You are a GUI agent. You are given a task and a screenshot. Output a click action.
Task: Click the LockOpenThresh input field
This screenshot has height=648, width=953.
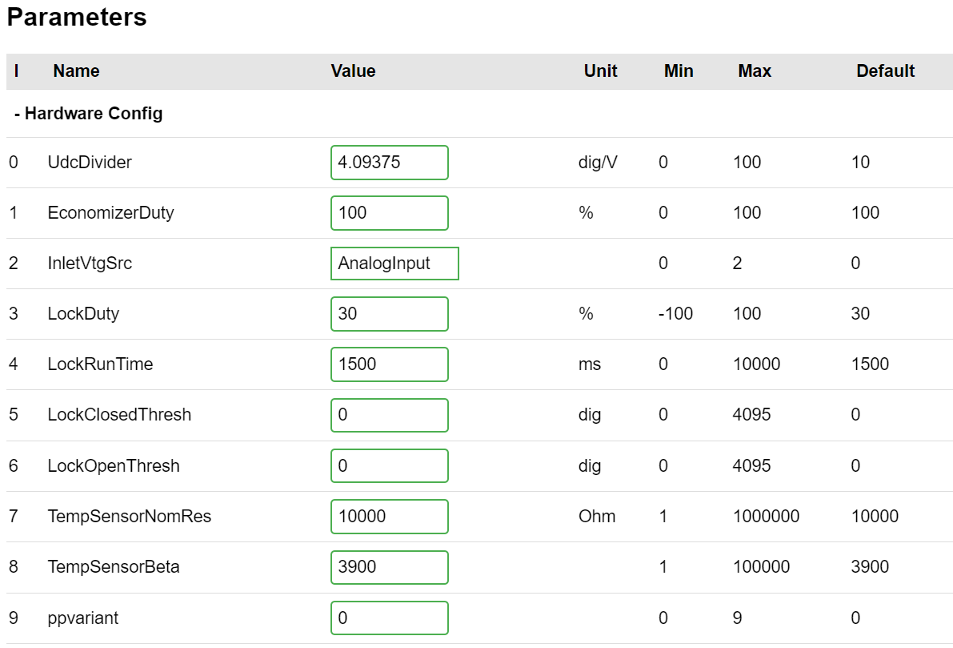pyautogui.click(x=389, y=466)
